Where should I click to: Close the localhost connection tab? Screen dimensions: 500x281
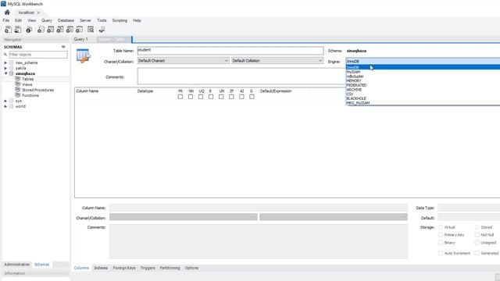point(38,12)
